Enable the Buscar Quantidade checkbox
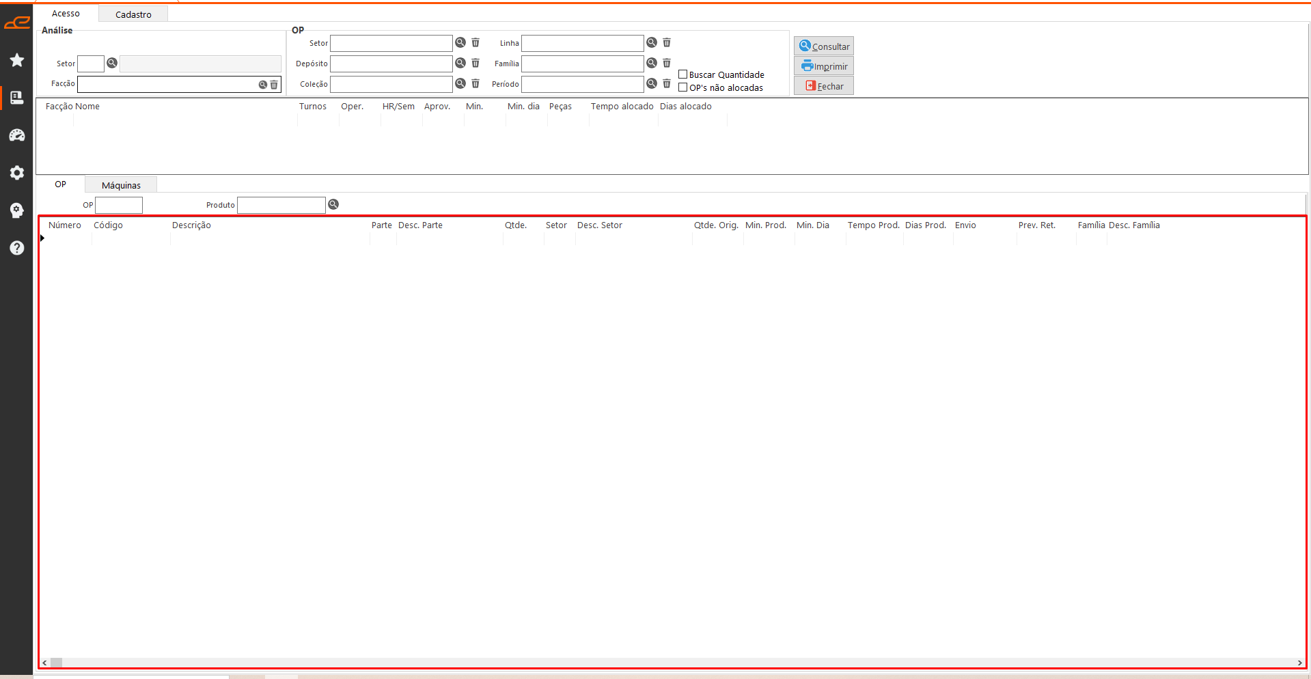Image resolution: width=1311 pixels, height=679 pixels. pyautogui.click(x=682, y=74)
